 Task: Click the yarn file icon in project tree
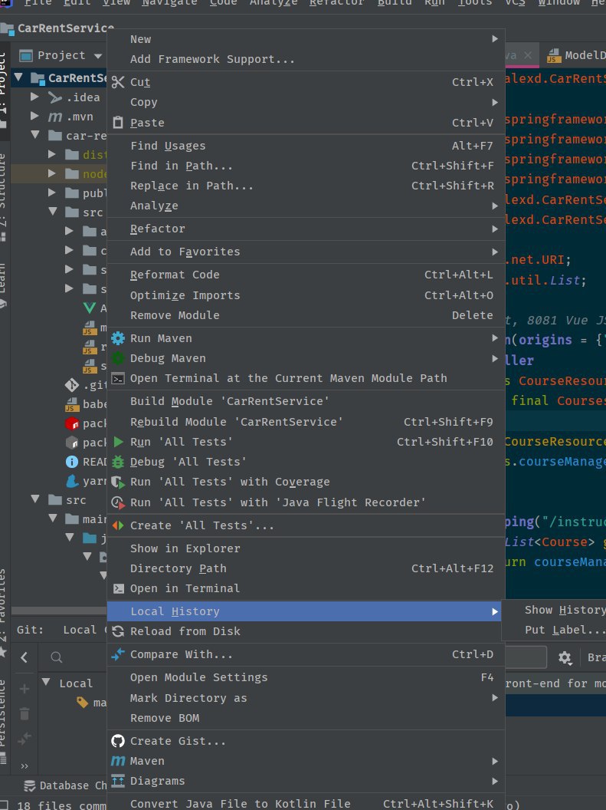(72, 482)
